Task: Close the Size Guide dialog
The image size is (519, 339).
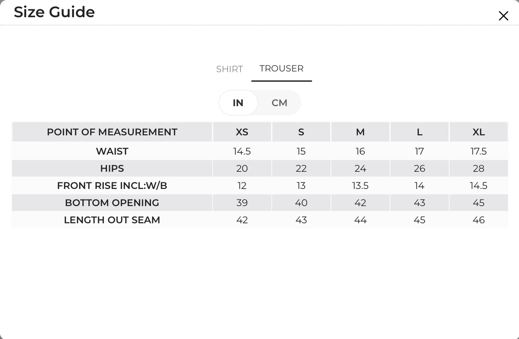Action: click(503, 16)
